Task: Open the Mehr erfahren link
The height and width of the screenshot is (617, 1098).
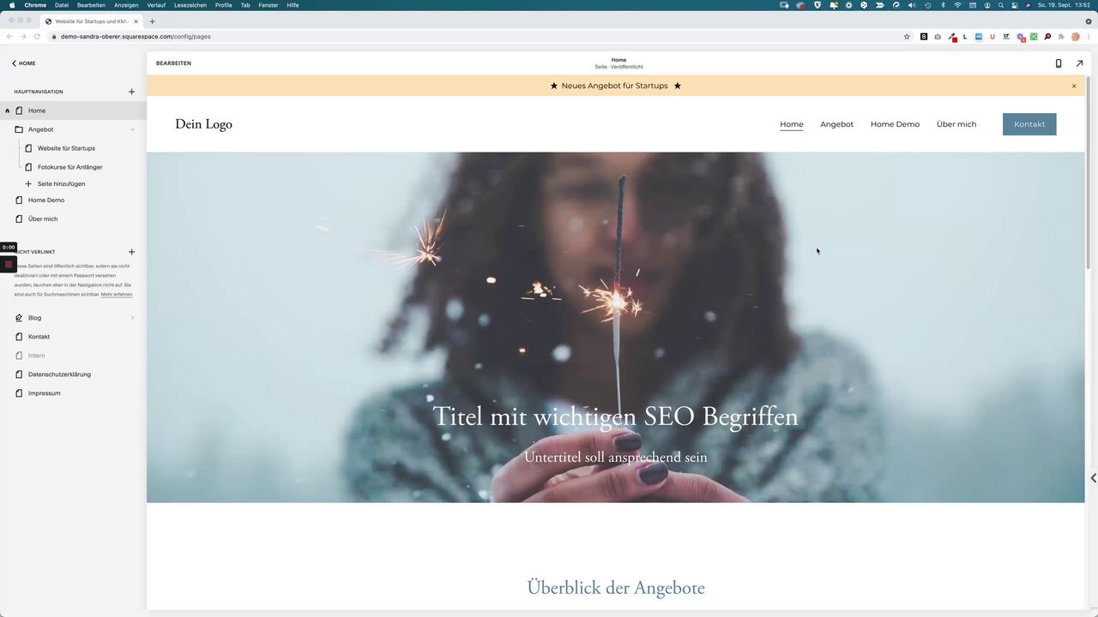Action: pyautogui.click(x=117, y=295)
